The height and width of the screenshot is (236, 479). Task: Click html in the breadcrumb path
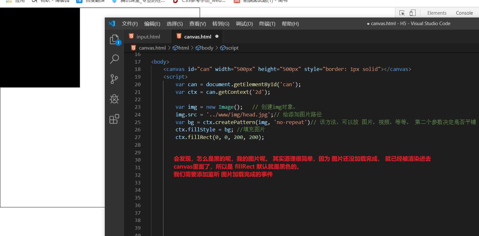[181, 48]
